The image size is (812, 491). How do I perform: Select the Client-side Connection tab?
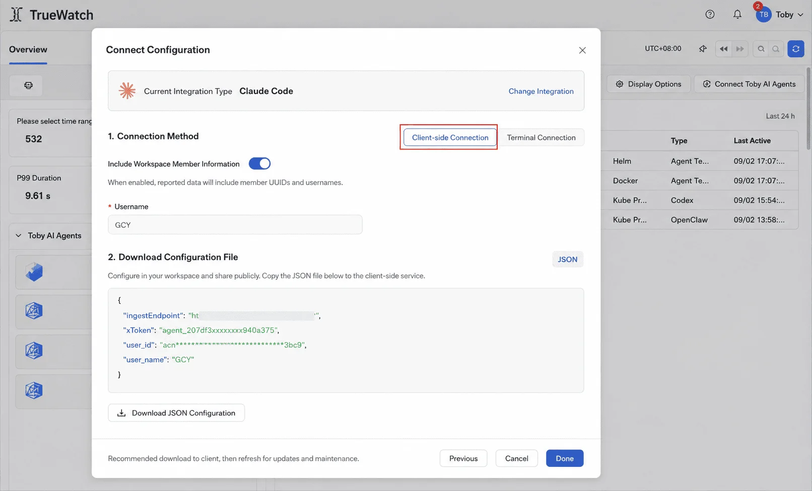[450, 137]
